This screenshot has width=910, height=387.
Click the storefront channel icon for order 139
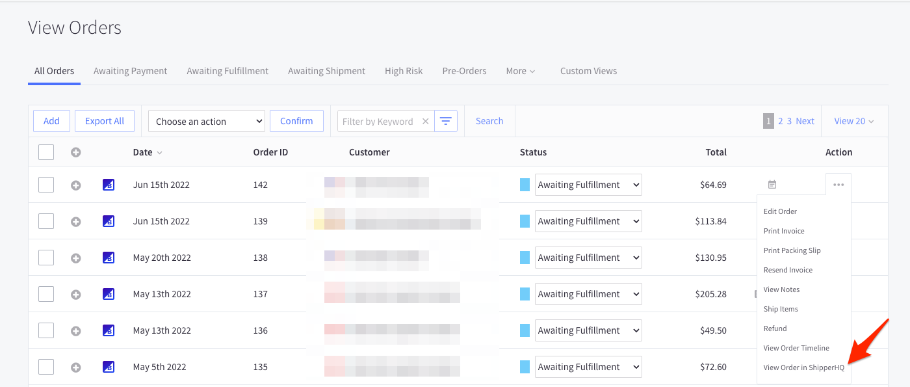coord(109,222)
